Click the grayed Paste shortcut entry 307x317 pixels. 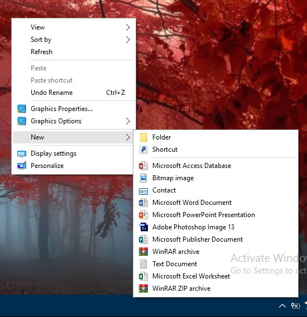(74, 80)
